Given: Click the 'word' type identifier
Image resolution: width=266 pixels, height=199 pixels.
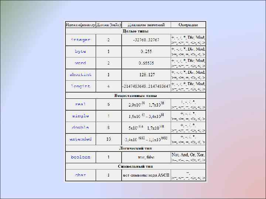Looking at the screenshot, I should (x=81, y=63).
